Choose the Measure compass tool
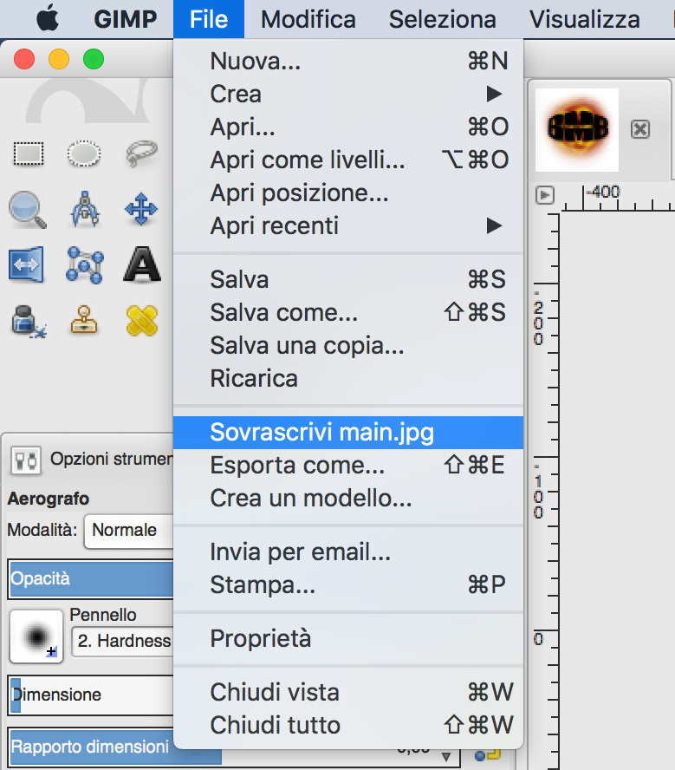675x770 pixels. click(x=84, y=209)
